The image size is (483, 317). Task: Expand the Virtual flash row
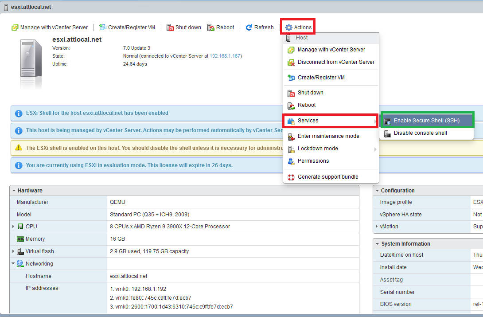13,251
